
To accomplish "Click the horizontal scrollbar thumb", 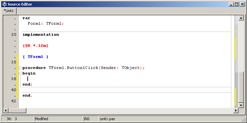I will click(17, 111).
